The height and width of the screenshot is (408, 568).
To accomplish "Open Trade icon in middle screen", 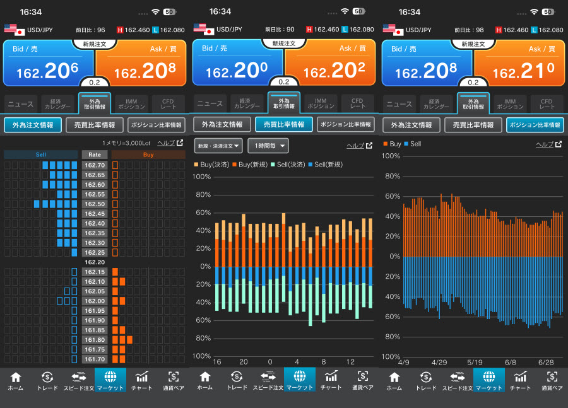I will [237, 380].
